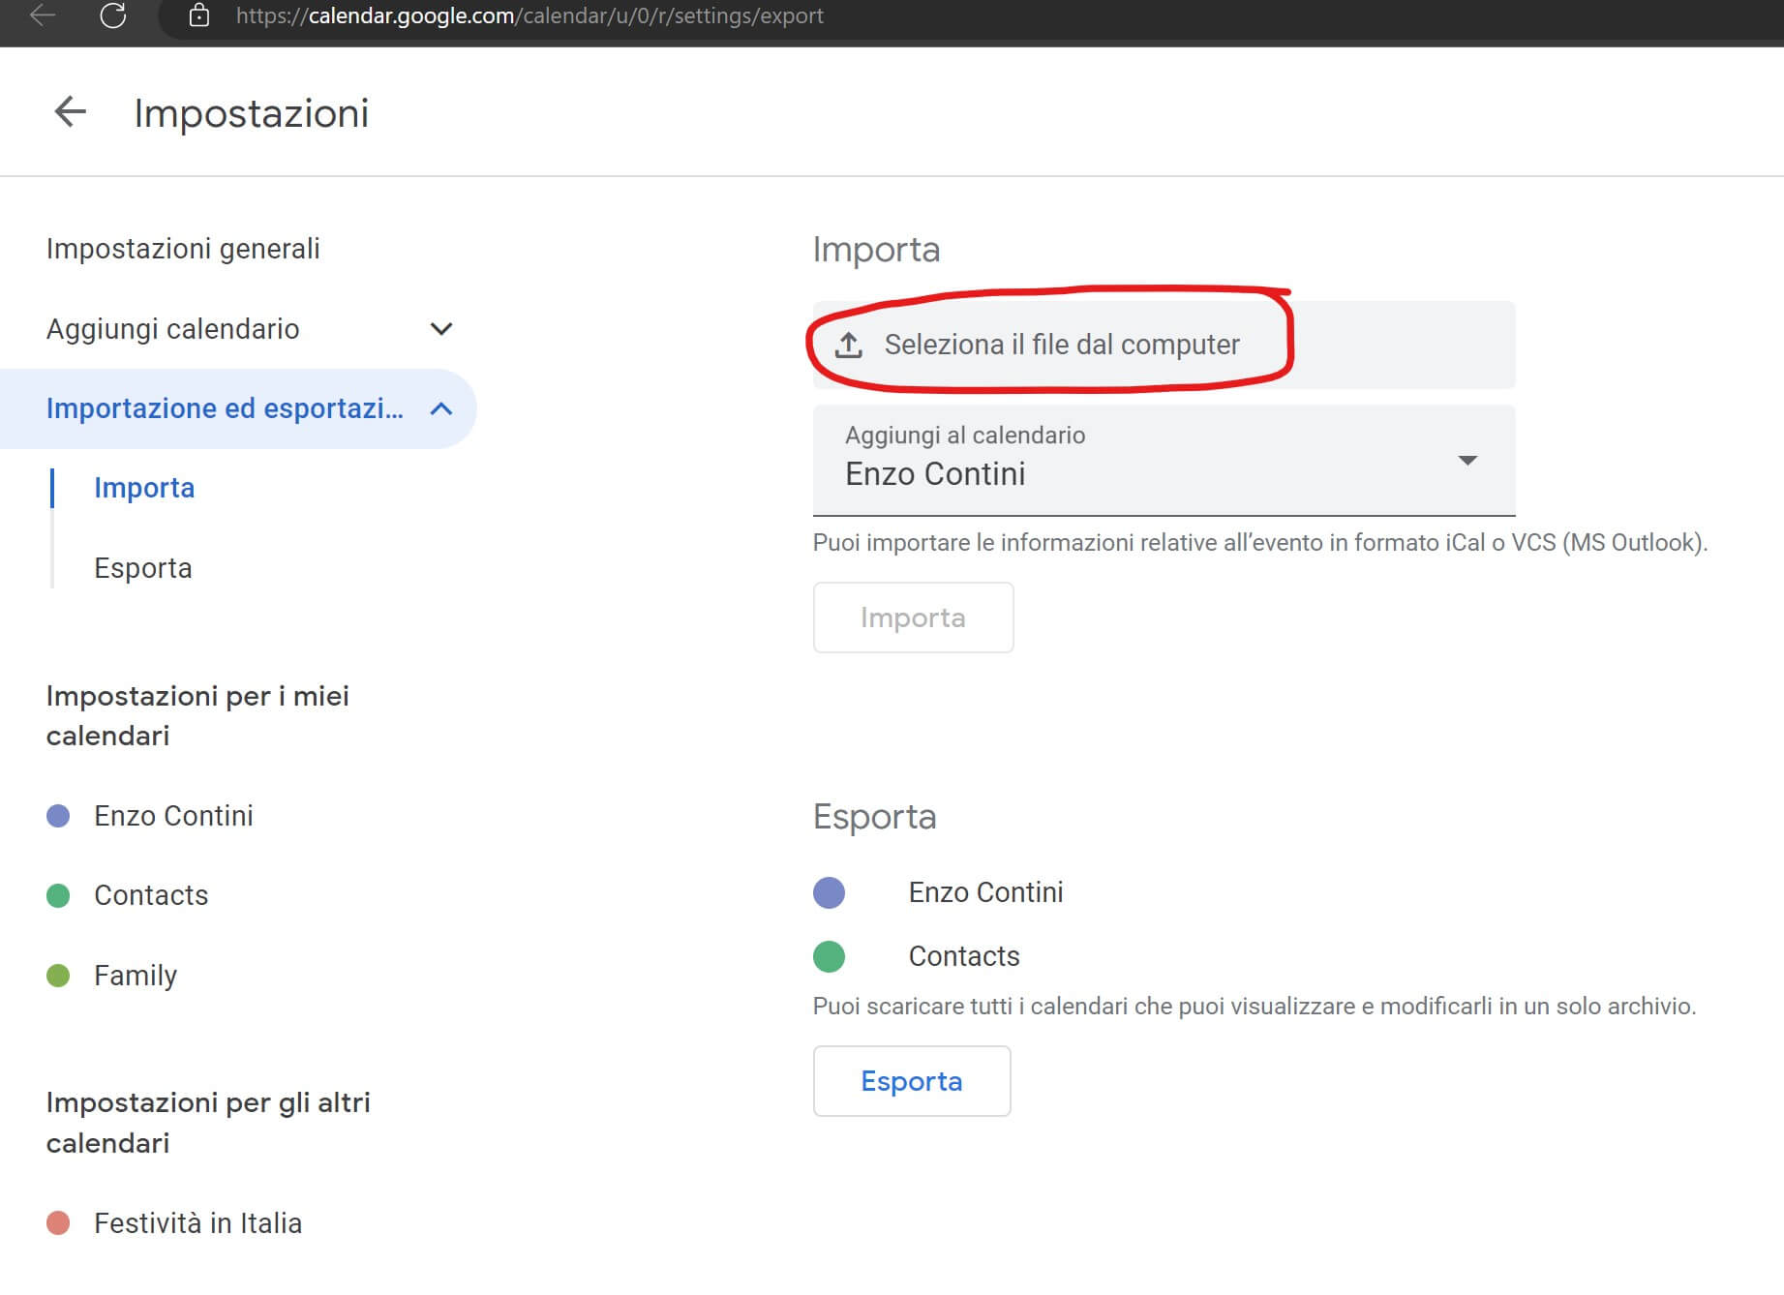Screen dimensions: 1784x1295
Task: Open Contacts calendar settings in sidebar
Action: click(151, 895)
